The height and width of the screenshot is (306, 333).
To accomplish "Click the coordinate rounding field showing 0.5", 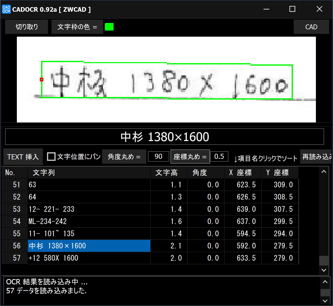I will tap(219, 157).
